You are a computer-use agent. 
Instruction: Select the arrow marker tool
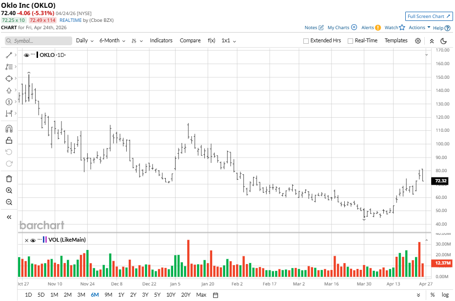(x=9, y=90)
